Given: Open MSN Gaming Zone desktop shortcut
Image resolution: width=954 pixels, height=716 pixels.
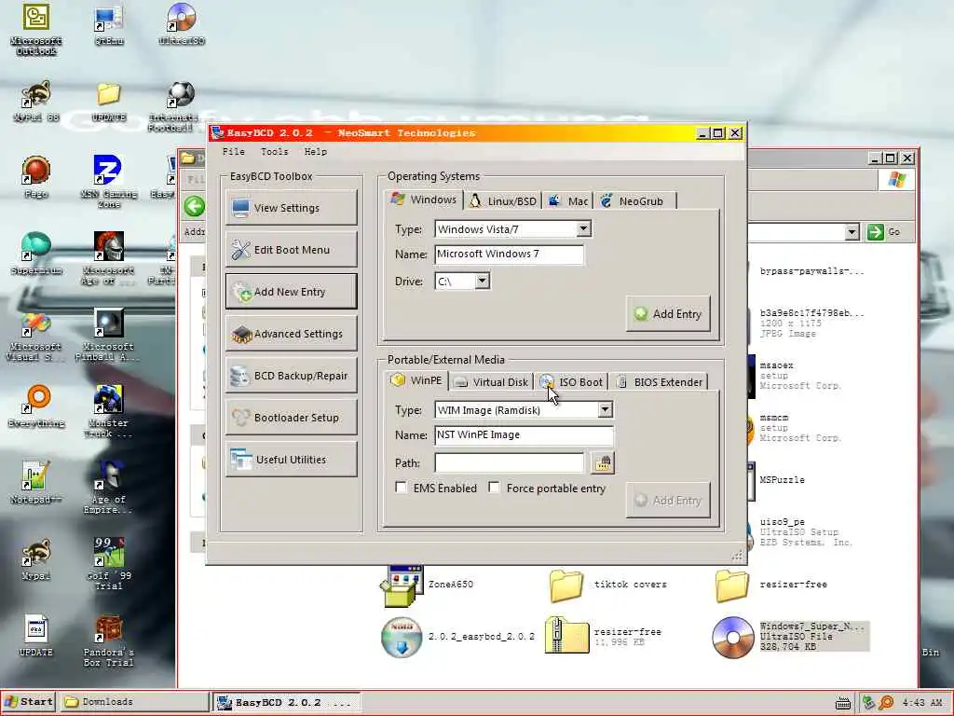Looking at the screenshot, I should coord(109,182).
